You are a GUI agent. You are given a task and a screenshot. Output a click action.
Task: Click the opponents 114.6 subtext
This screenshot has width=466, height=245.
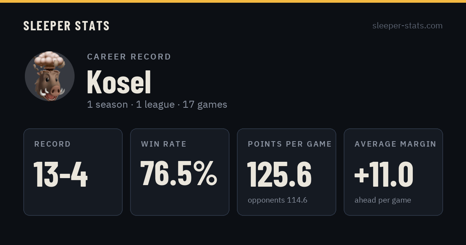click(x=277, y=200)
